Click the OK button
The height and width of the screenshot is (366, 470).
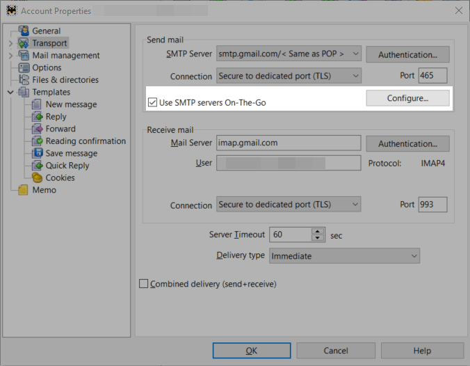[252, 351]
